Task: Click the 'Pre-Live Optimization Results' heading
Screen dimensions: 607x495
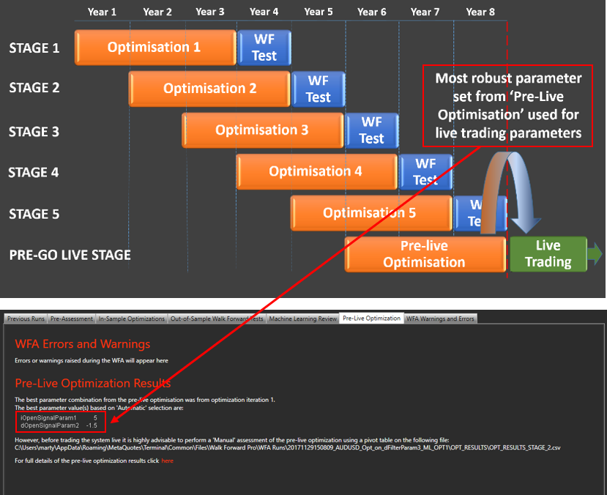Action: [x=92, y=383]
